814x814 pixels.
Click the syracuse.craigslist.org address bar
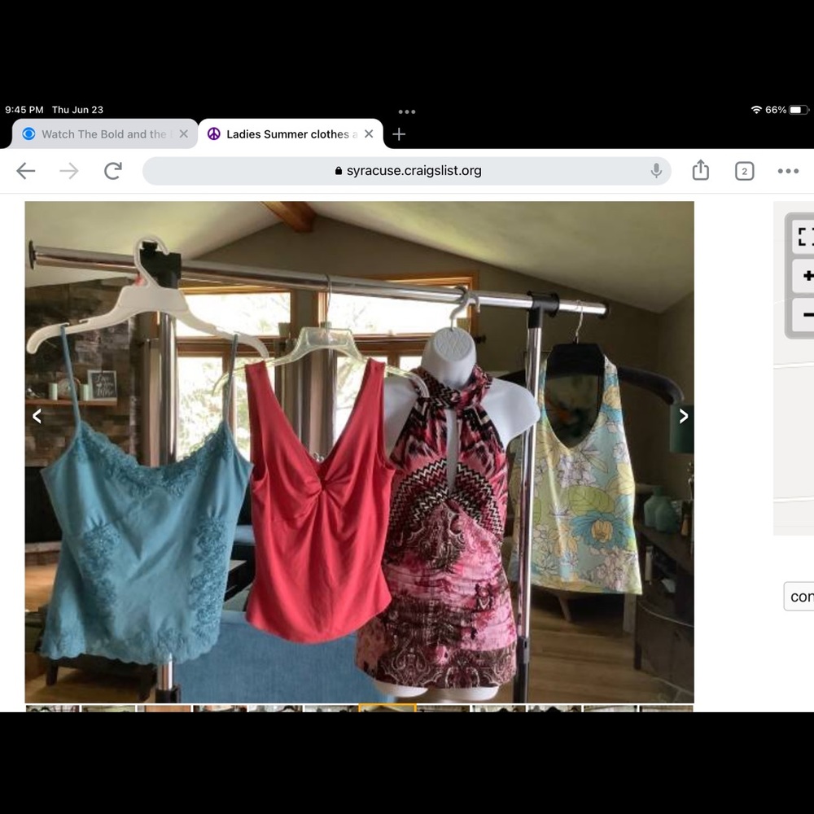(x=407, y=171)
